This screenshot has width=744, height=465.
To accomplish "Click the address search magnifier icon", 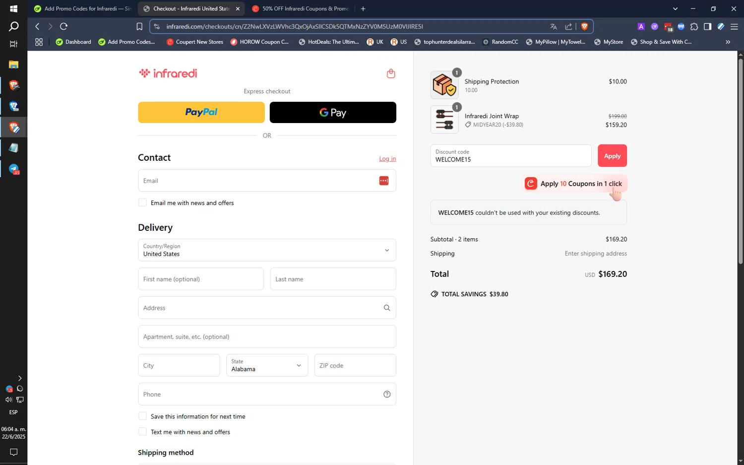I will click(x=387, y=308).
